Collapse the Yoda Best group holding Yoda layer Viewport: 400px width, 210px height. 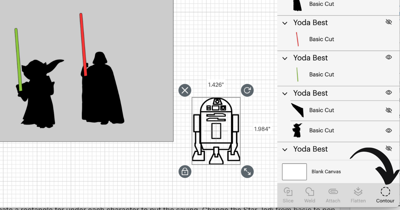click(x=285, y=94)
